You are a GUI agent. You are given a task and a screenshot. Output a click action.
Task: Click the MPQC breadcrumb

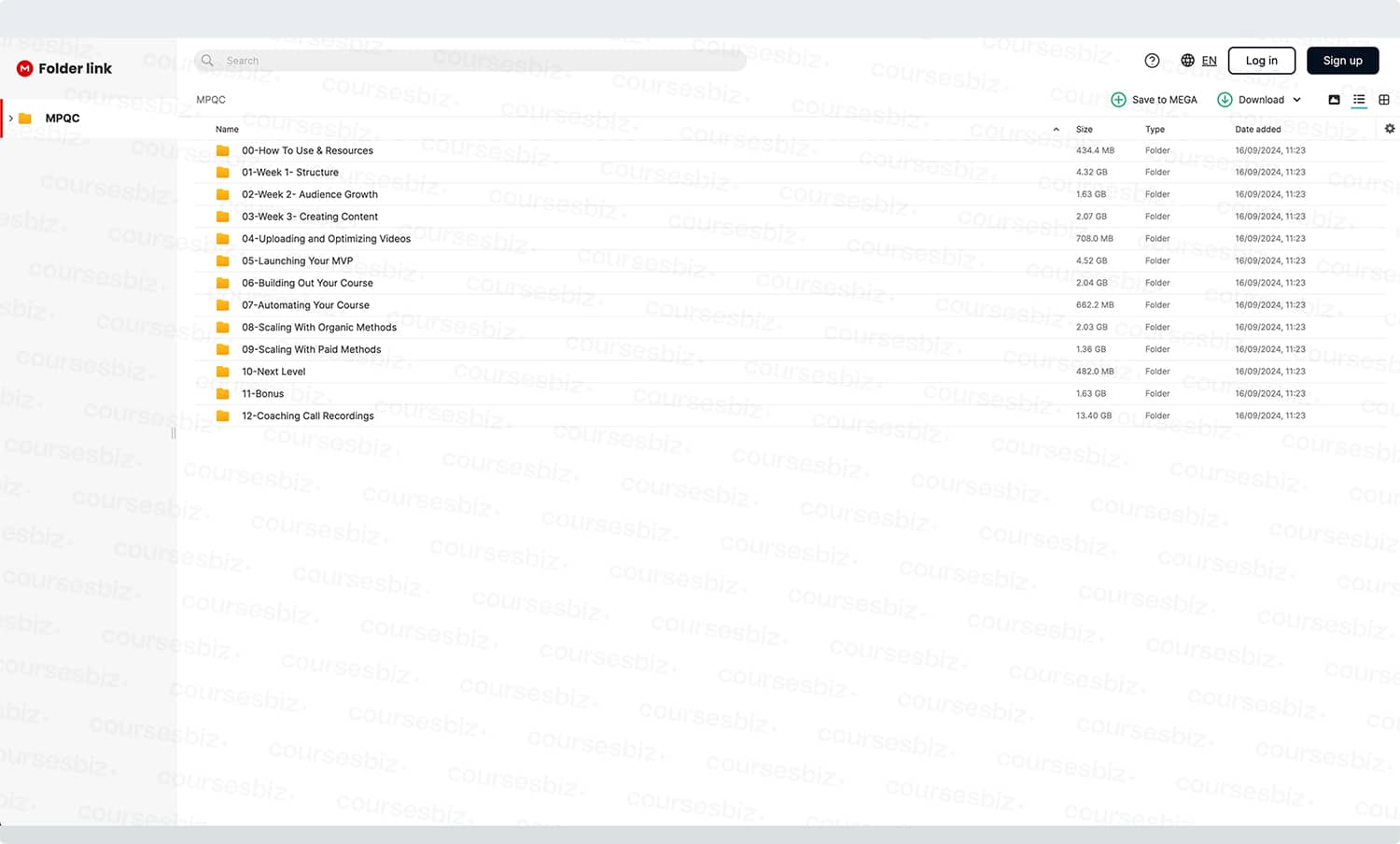pos(211,100)
